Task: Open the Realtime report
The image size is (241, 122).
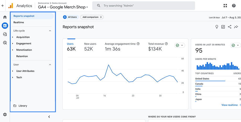Action: point(19,22)
